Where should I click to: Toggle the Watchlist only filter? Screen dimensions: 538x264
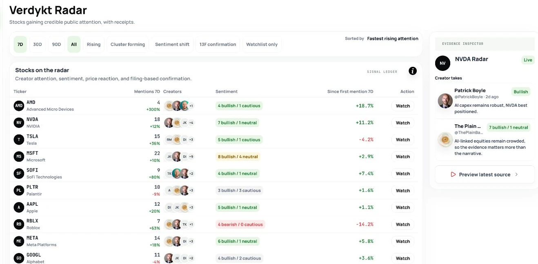coord(262,44)
